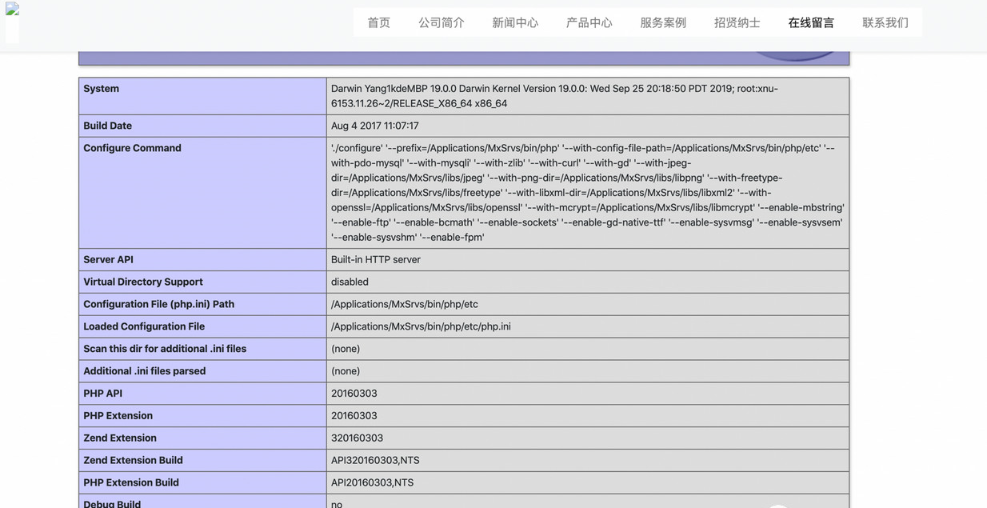Image resolution: width=987 pixels, height=508 pixels.
Task: Select 产品中心 in the navigation bar
Action: pyautogui.click(x=589, y=22)
